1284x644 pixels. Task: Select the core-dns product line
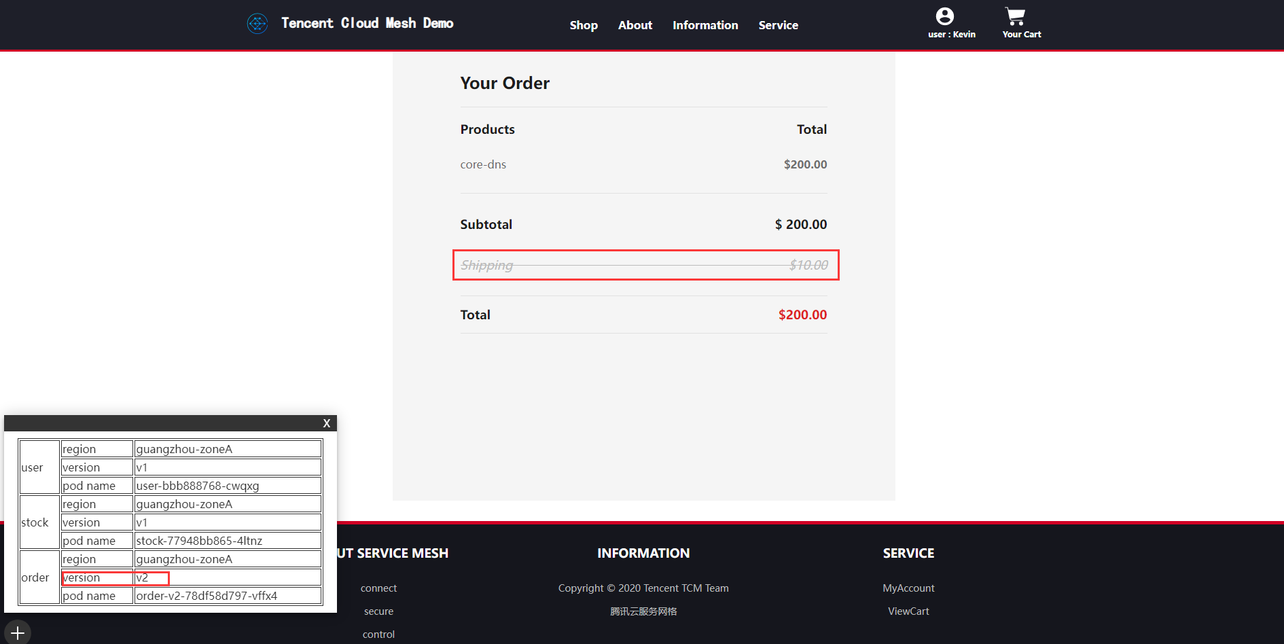click(x=483, y=164)
